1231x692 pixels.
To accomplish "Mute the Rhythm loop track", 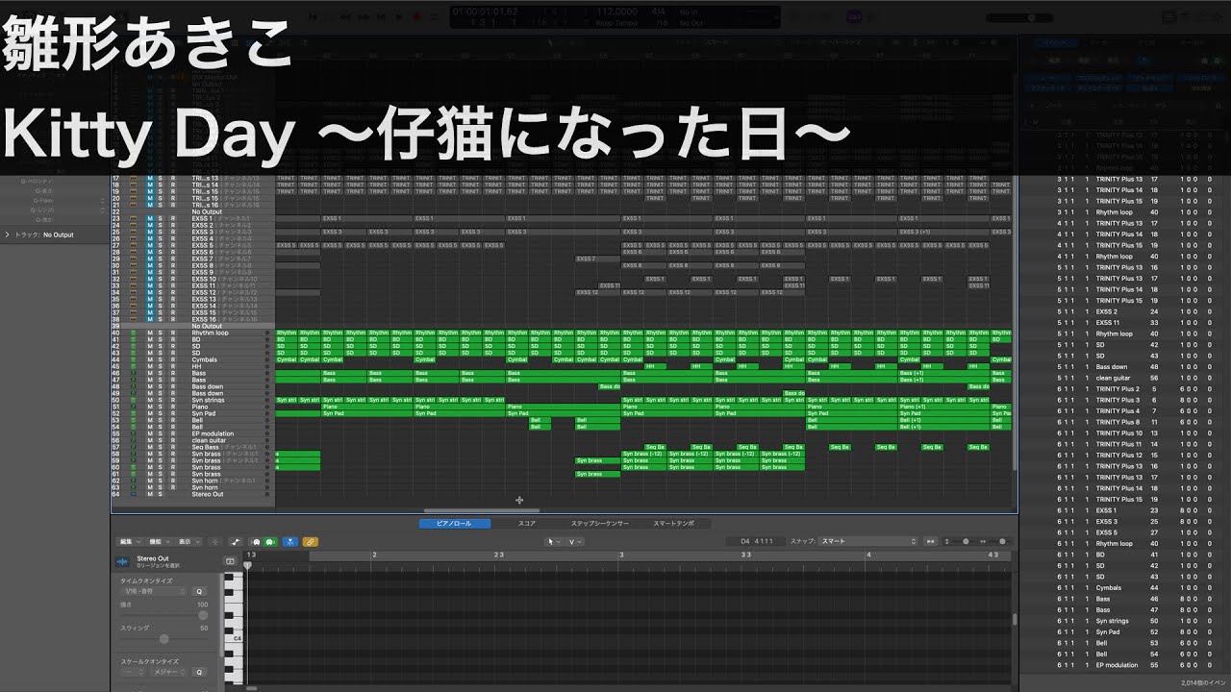I will (149, 334).
